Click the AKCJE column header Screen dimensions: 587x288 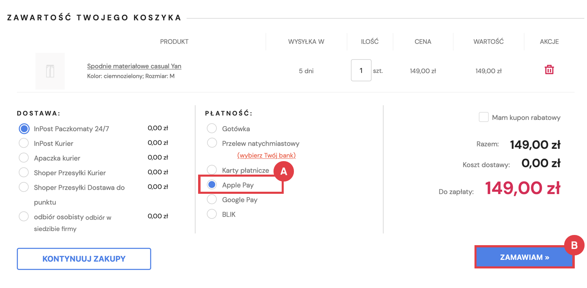[x=549, y=42]
